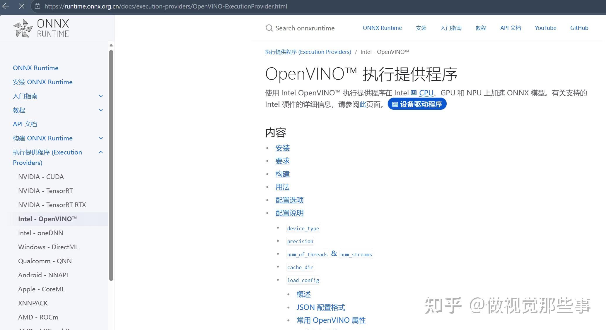This screenshot has width=606, height=330.
Task: Select NVIDIA - TensorRT RTX in sidebar
Action: tap(52, 205)
